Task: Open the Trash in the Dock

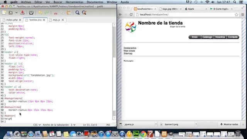Action: click(x=238, y=134)
